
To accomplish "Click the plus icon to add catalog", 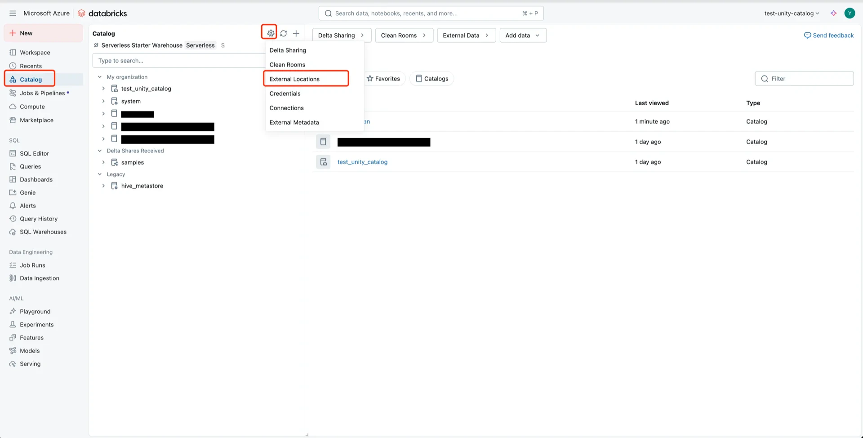I will click(296, 33).
